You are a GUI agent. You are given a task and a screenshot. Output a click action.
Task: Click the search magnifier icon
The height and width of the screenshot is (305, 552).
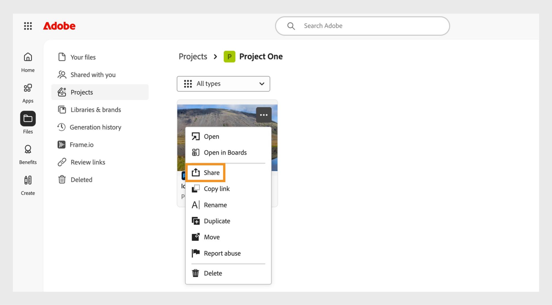point(291,26)
